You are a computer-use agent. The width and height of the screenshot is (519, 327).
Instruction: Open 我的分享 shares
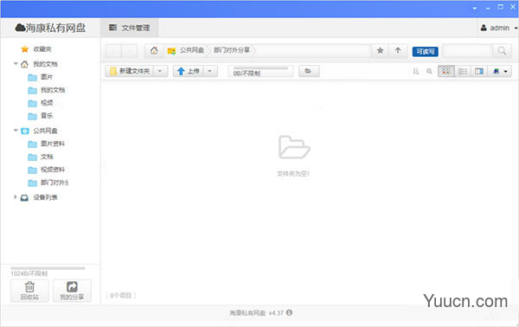(72, 291)
